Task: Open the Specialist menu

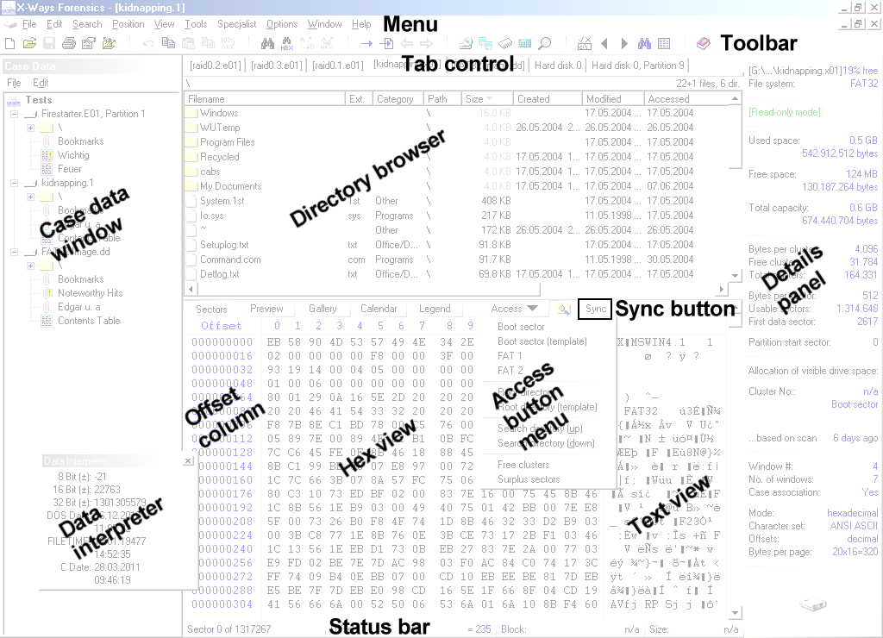Action: (x=236, y=24)
